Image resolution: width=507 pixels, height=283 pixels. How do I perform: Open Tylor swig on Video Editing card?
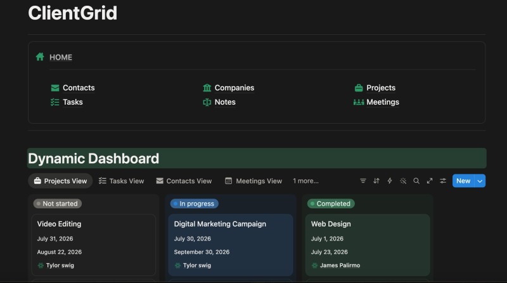tap(56, 265)
